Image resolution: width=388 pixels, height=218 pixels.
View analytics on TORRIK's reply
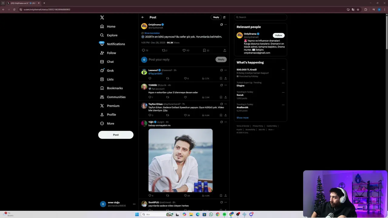tap(206, 97)
